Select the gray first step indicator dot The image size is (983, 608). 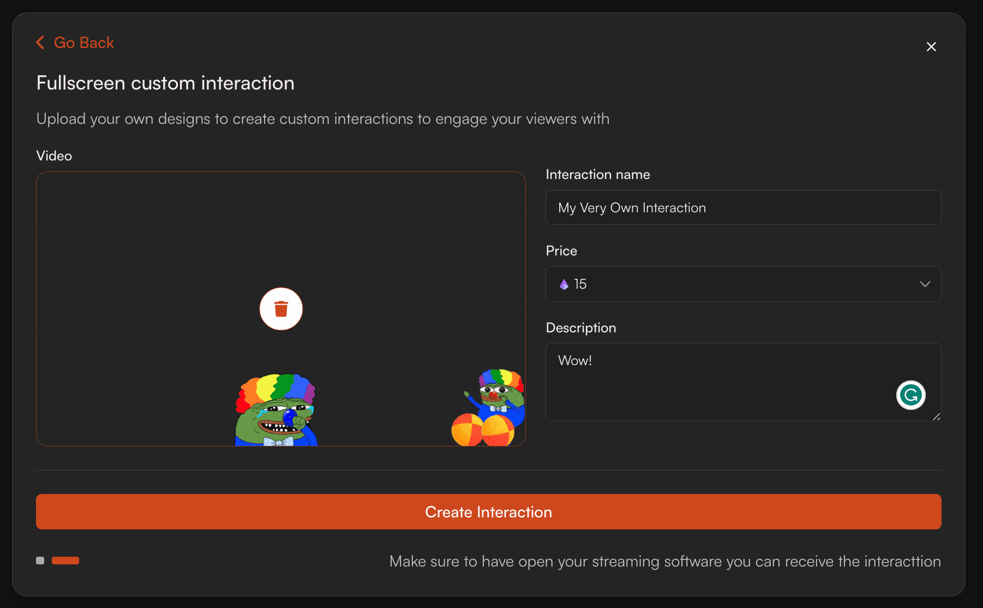click(x=40, y=561)
